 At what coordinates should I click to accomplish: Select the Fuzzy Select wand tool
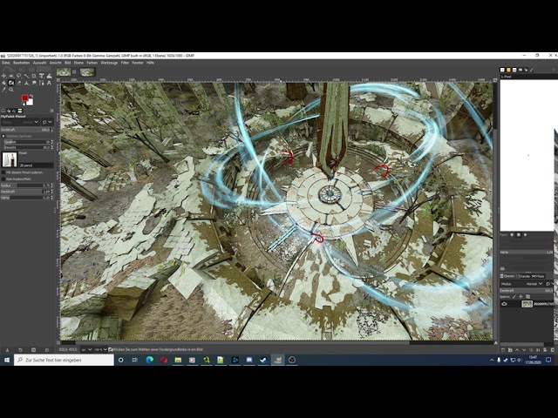27,76
